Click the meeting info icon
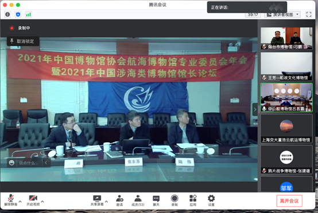Image resolution: width=318 pixels, height=213 pixels. tap(7, 14)
